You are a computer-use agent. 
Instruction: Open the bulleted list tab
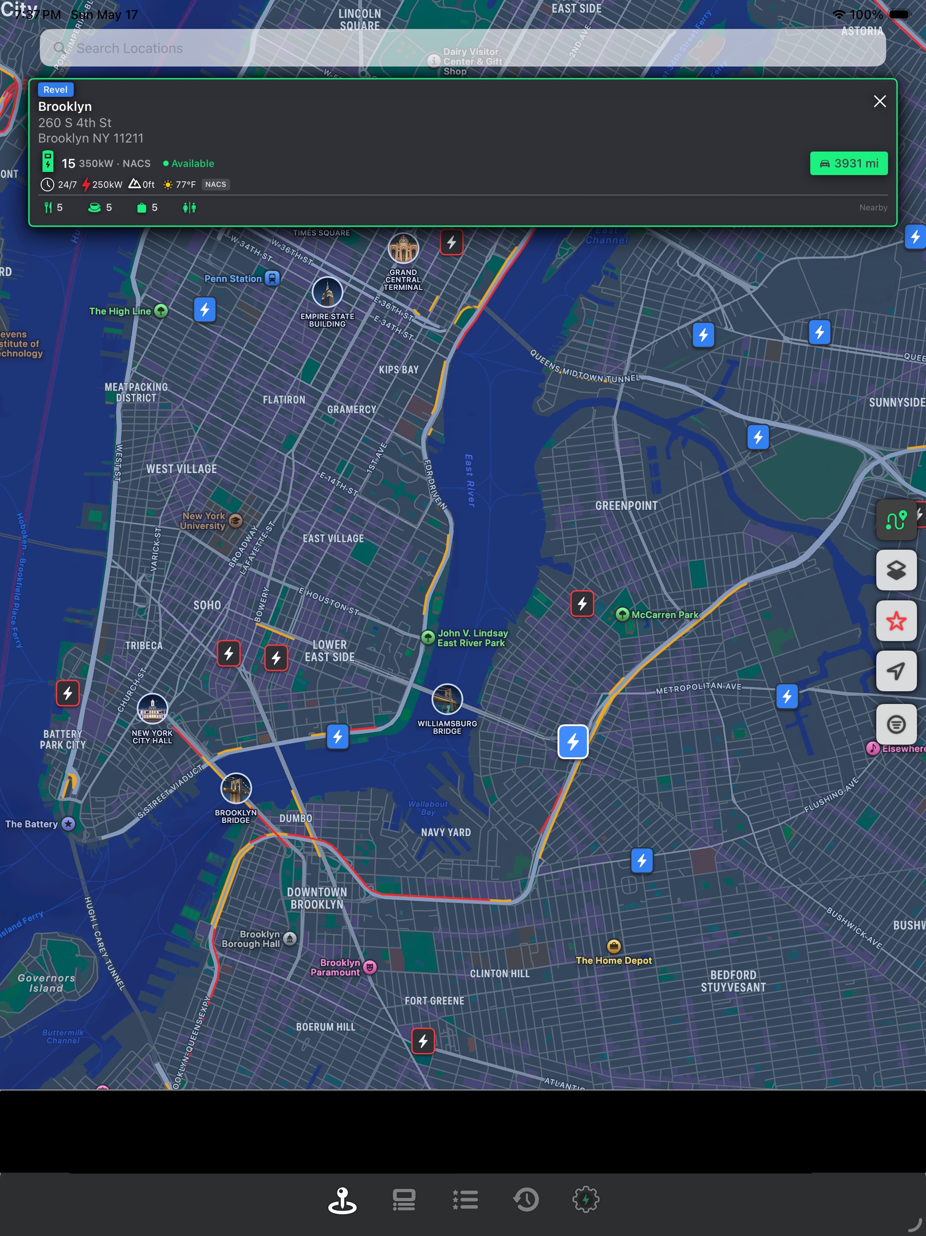coord(465,1200)
